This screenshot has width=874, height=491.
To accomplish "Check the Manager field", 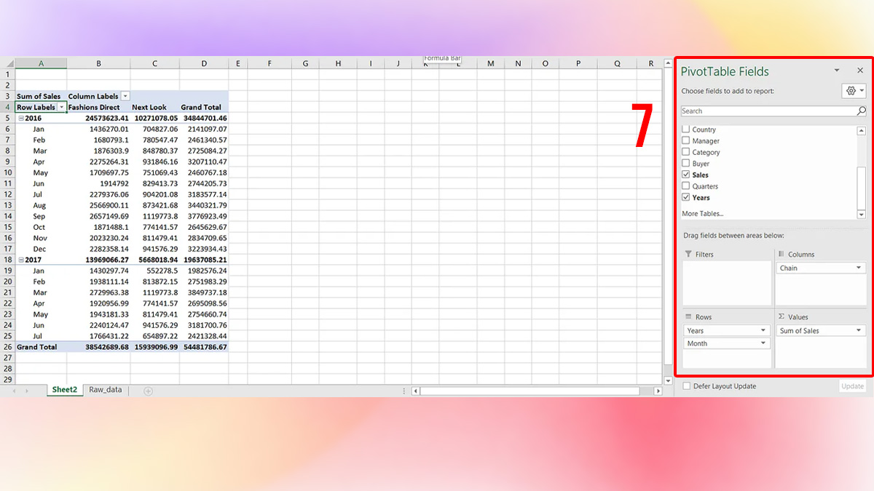I will [686, 141].
